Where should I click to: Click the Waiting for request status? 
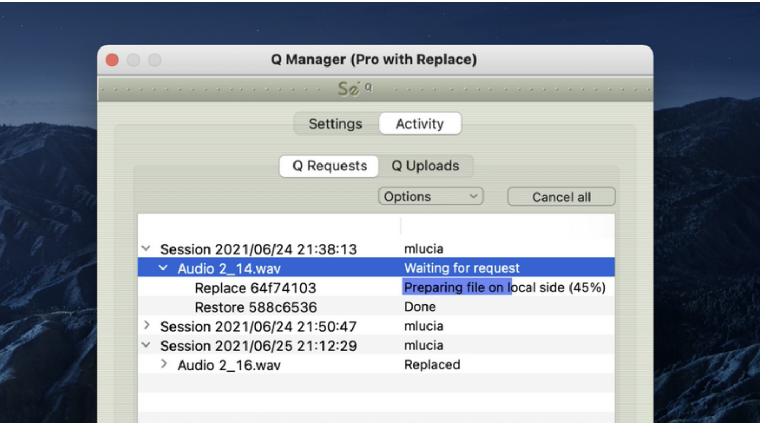pyautogui.click(x=462, y=268)
